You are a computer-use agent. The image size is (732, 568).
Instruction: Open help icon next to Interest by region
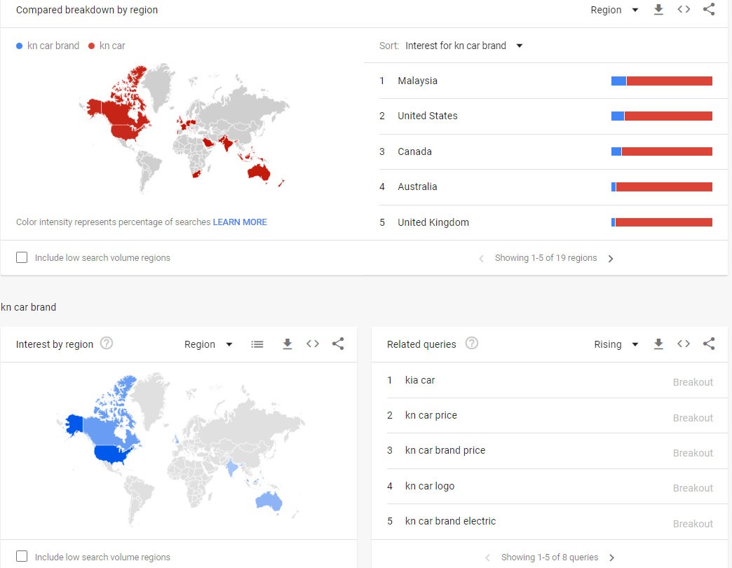107,344
